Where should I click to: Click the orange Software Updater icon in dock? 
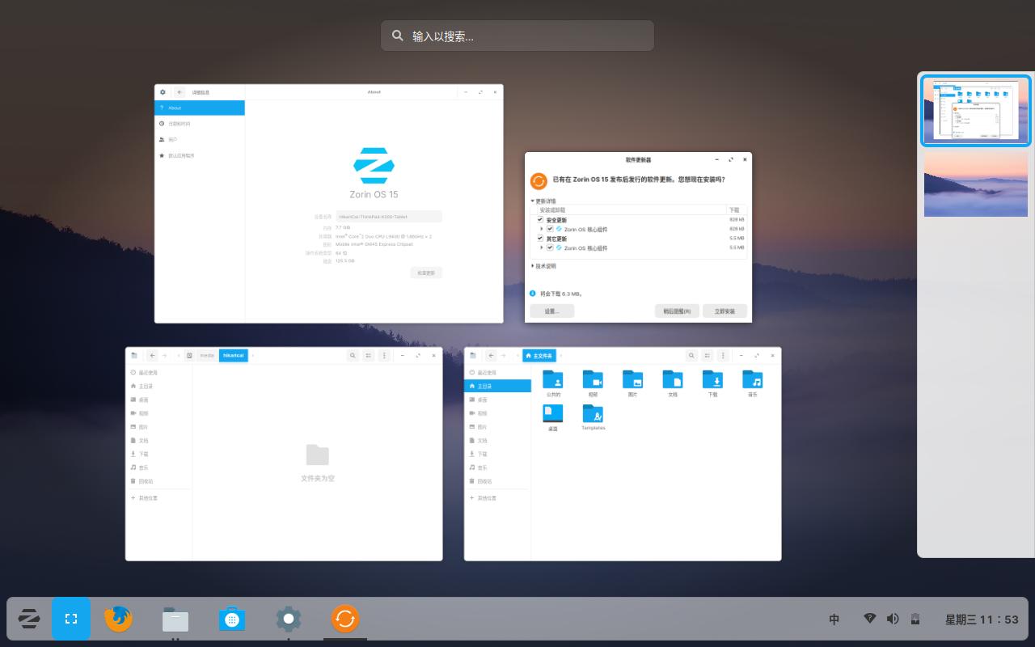345,619
